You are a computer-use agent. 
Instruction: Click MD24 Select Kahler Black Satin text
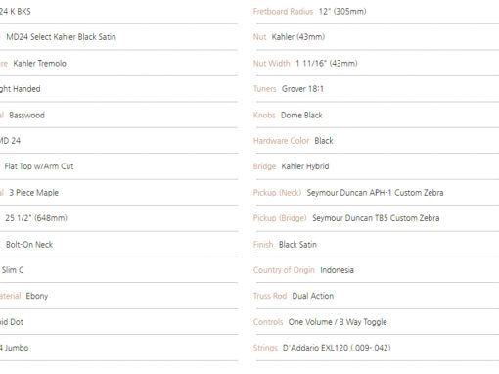[61, 37]
